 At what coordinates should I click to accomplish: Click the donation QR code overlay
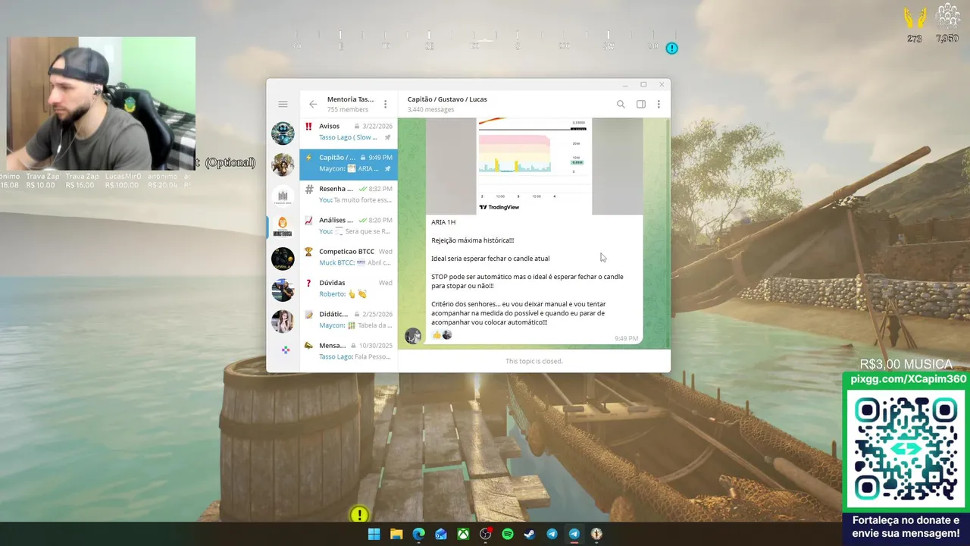[x=906, y=449]
